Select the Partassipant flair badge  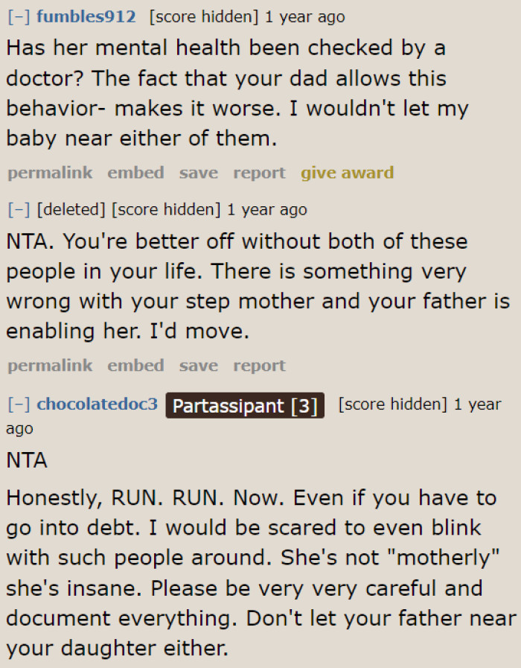coord(244,405)
